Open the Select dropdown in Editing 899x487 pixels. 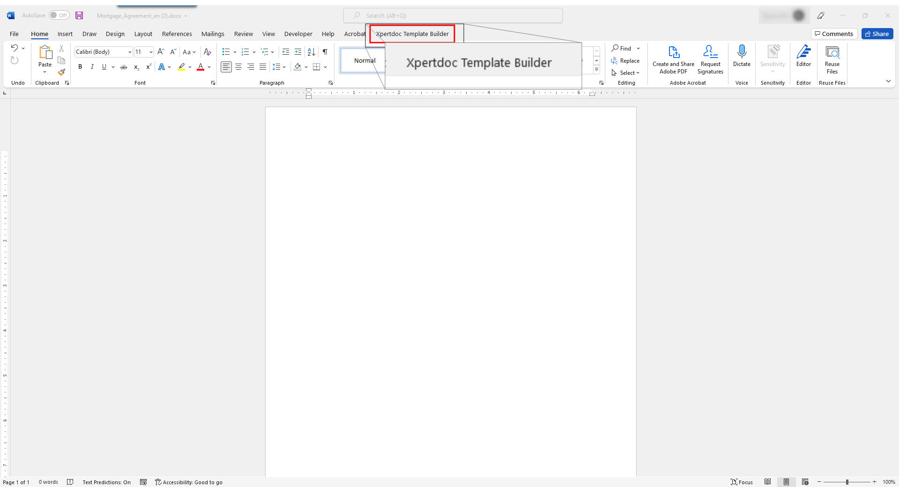pyautogui.click(x=625, y=73)
